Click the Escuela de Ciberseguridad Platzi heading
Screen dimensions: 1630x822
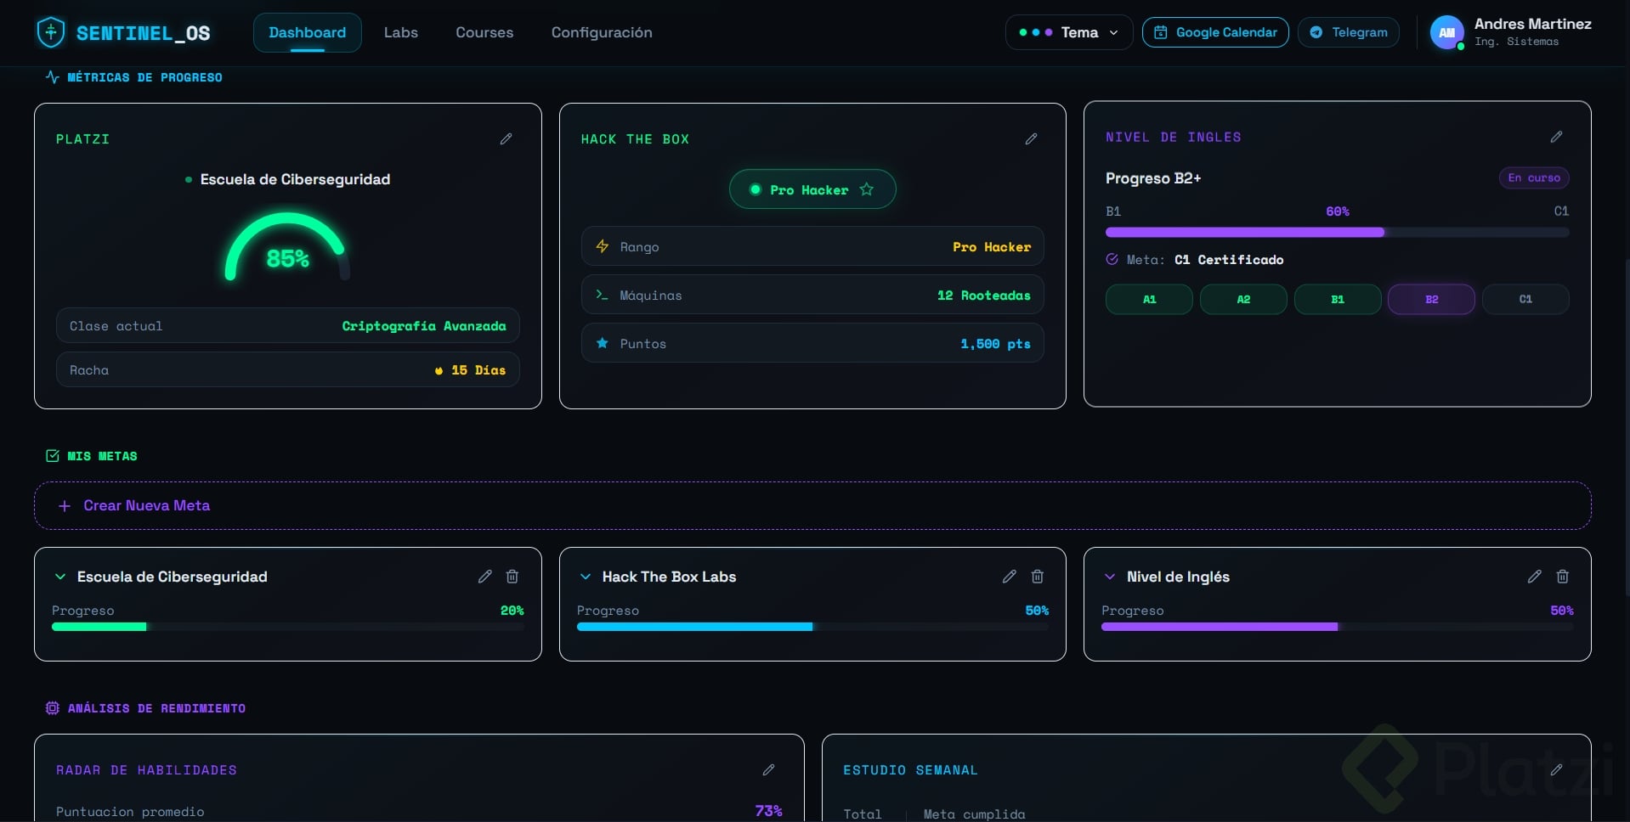(x=295, y=179)
